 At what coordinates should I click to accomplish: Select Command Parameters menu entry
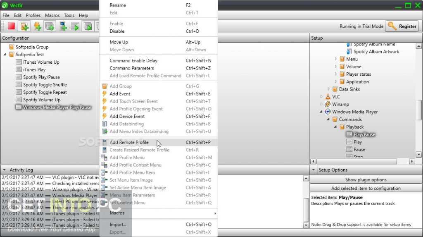point(158,68)
